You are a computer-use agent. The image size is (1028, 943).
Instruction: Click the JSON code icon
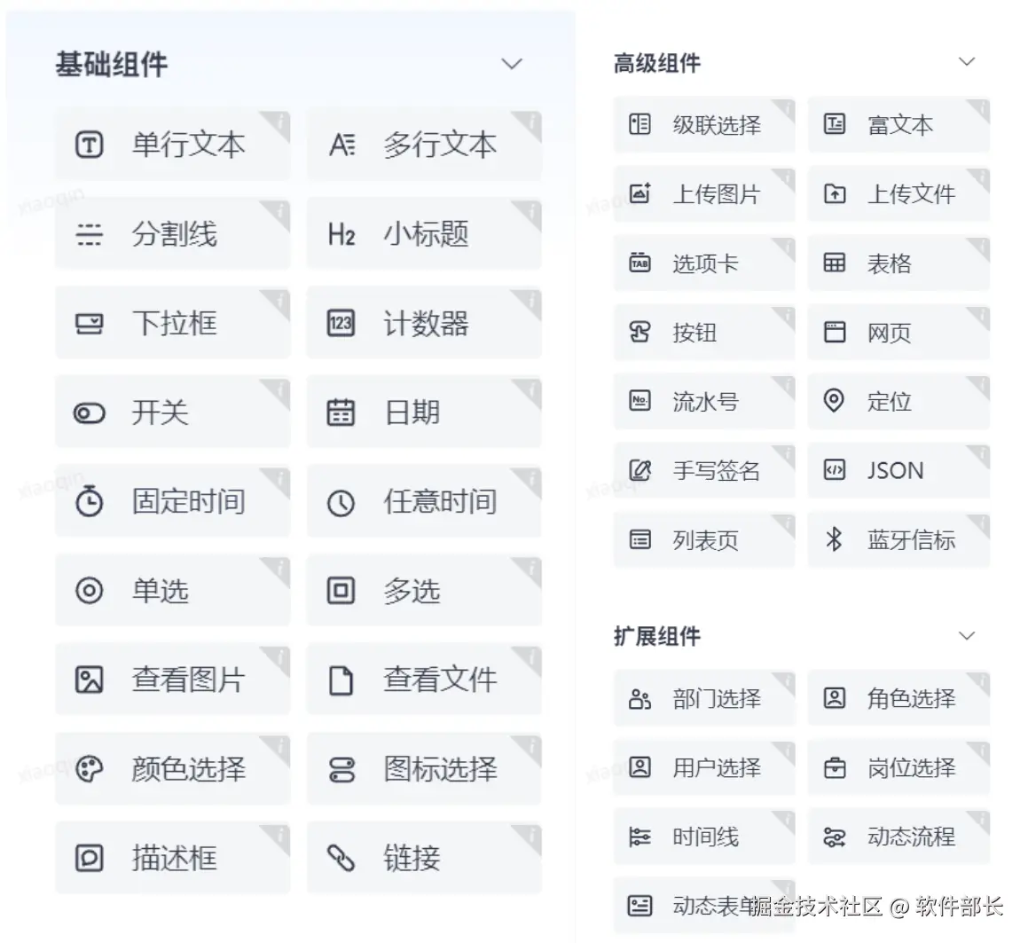(x=834, y=470)
